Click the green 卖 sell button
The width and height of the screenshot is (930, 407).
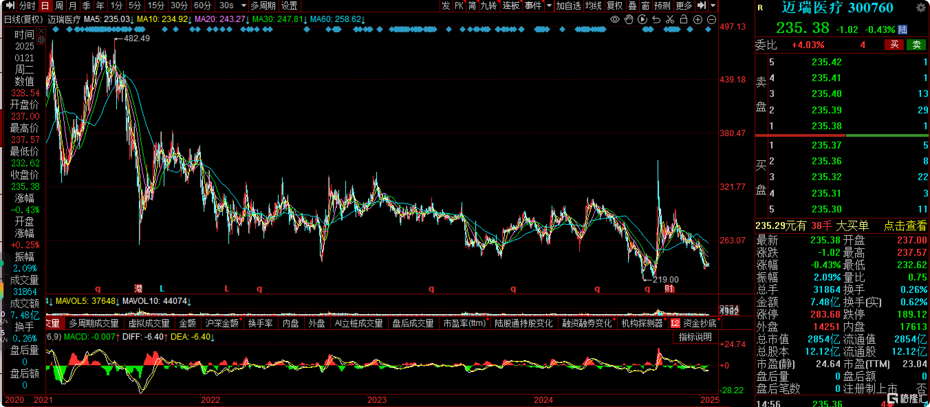click(x=916, y=45)
